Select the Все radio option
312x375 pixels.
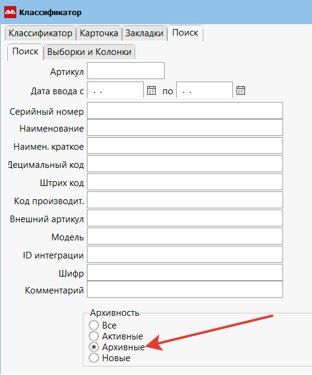94,325
